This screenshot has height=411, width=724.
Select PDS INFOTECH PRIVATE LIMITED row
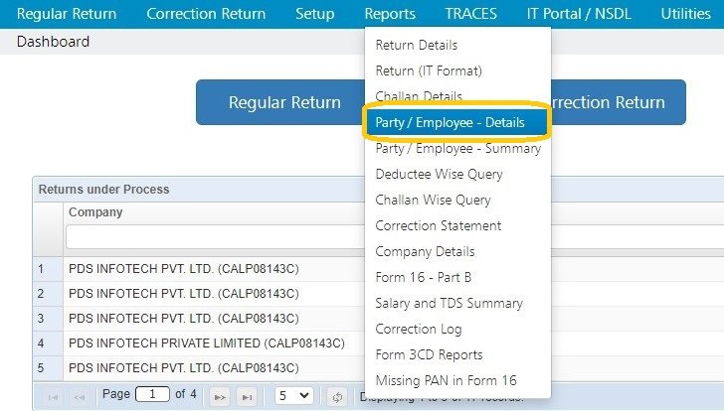206,342
